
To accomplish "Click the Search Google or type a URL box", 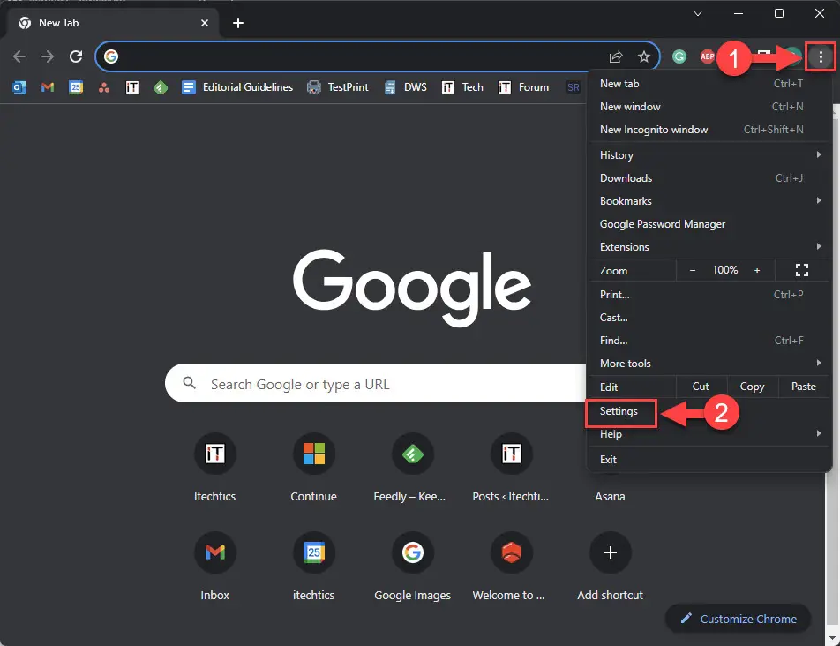I will (375, 384).
